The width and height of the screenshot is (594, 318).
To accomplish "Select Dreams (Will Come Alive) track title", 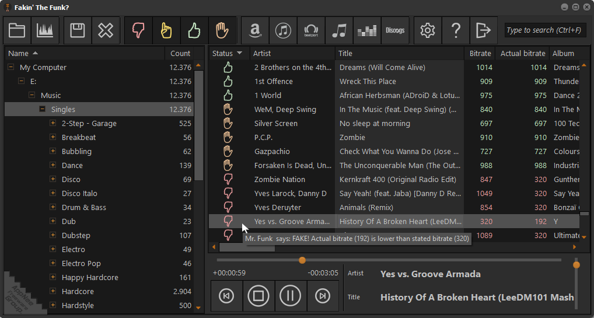I will click(382, 68).
